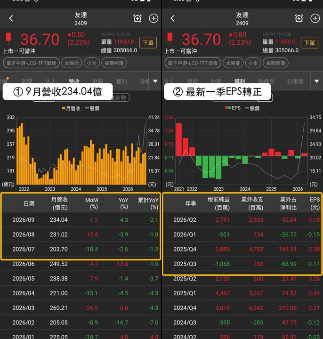
Task: Add stock to watchlist with left screen's plus icon
Action: point(153,18)
